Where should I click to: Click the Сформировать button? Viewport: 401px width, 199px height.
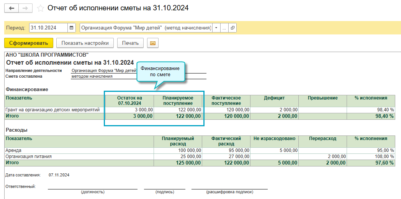coord(29,43)
